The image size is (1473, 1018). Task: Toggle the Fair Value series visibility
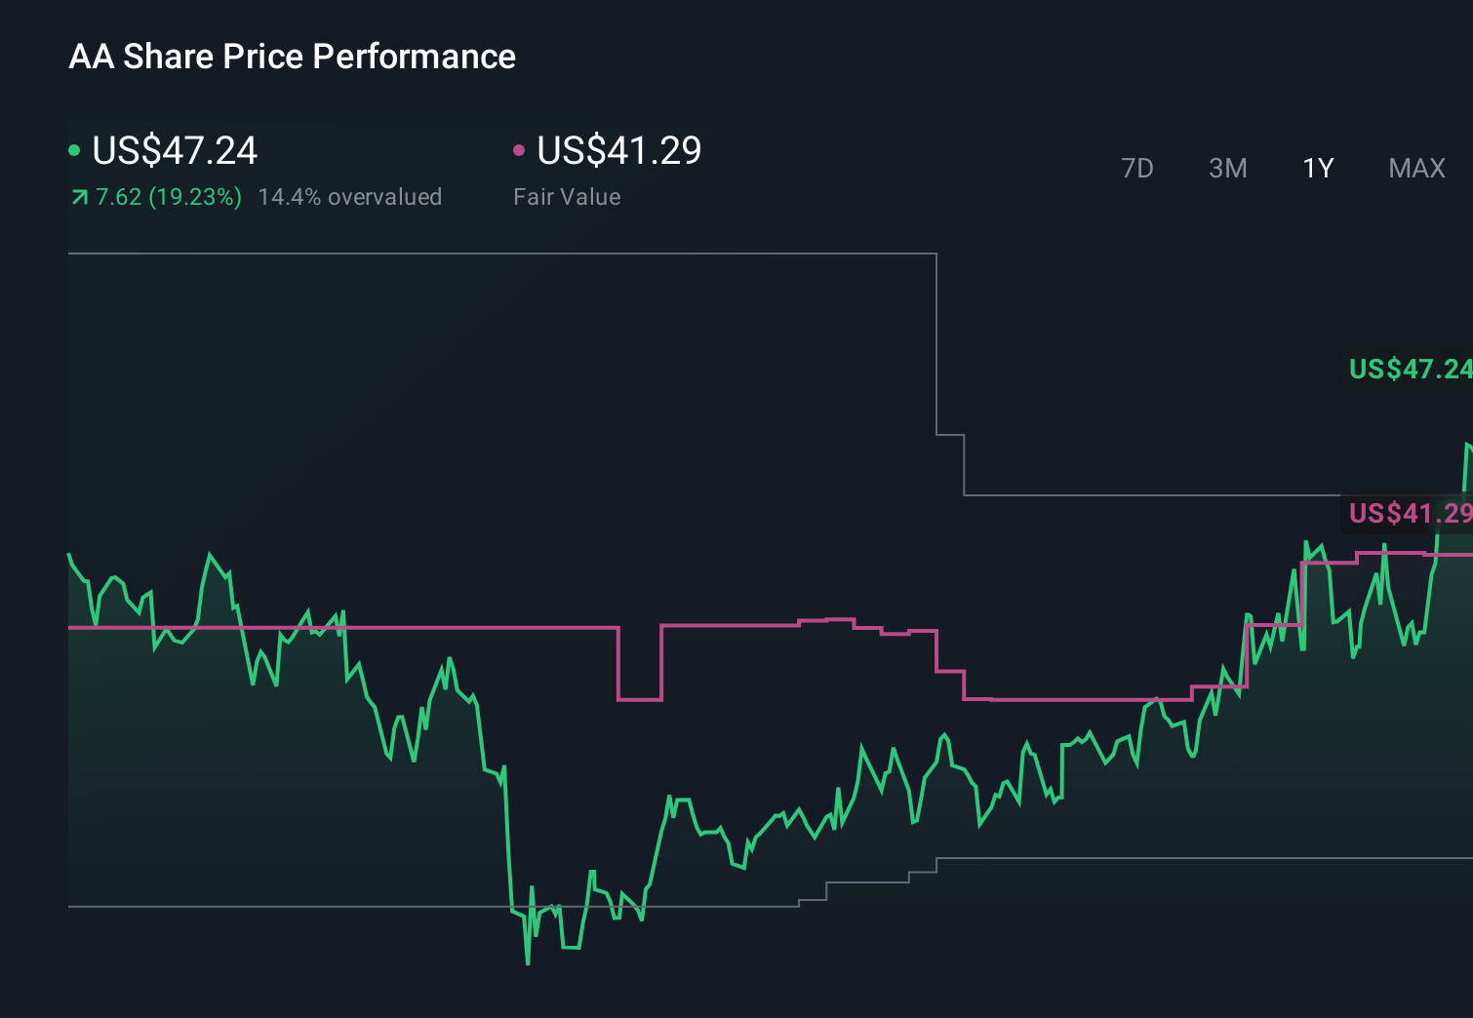618,151
